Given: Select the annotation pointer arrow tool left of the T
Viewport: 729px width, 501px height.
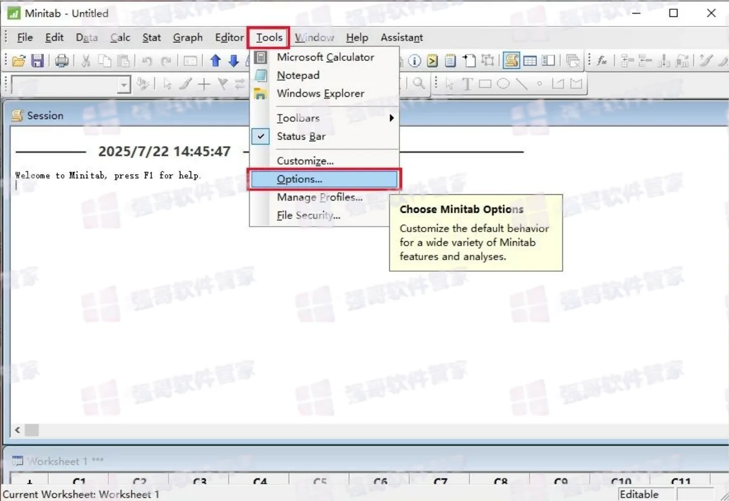Looking at the screenshot, I should (450, 84).
